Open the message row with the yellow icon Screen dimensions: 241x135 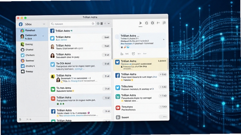[x=80, y=78]
